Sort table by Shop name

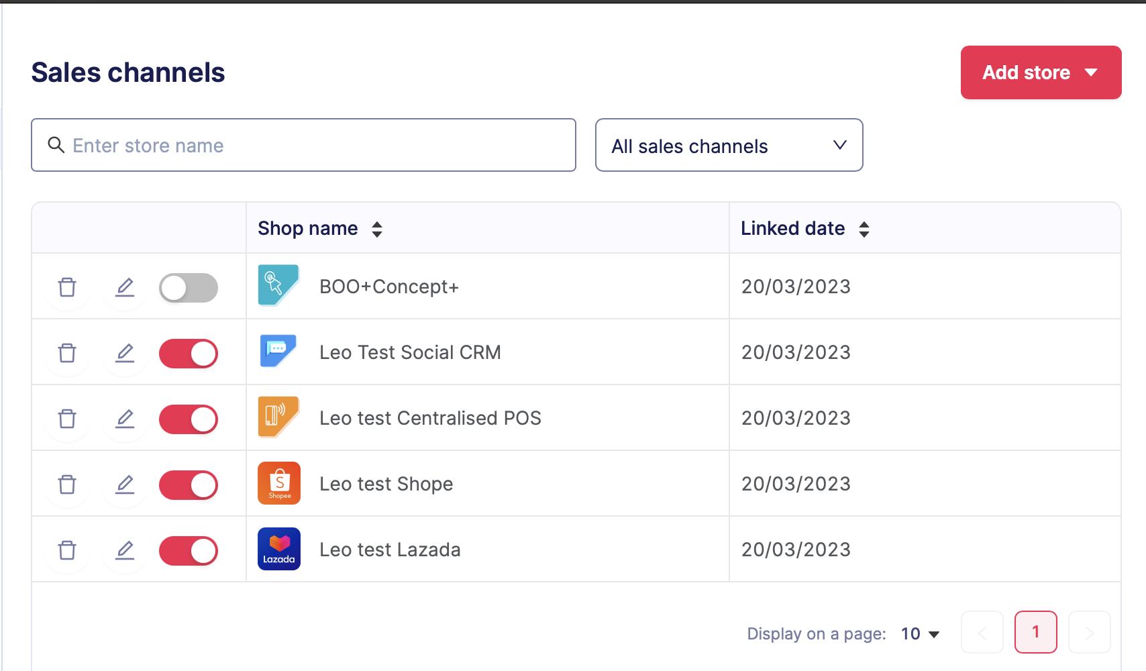pyautogui.click(x=377, y=229)
